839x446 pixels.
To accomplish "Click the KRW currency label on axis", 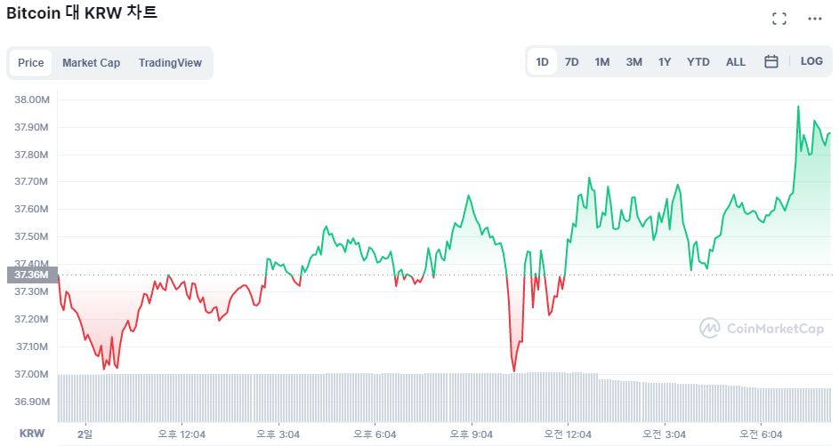I will (32, 434).
